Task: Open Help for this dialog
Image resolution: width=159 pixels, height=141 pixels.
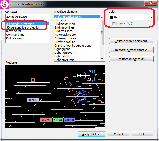Action: click(142, 134)
